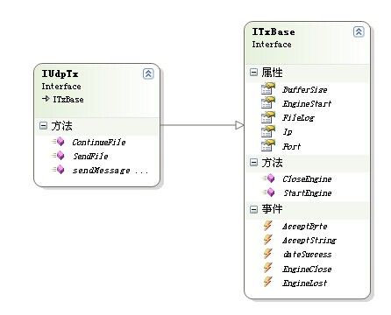The width and height of the screenshot is (391, 315).
Task: Click the EngineStart property icon
Action: (268, 102)
